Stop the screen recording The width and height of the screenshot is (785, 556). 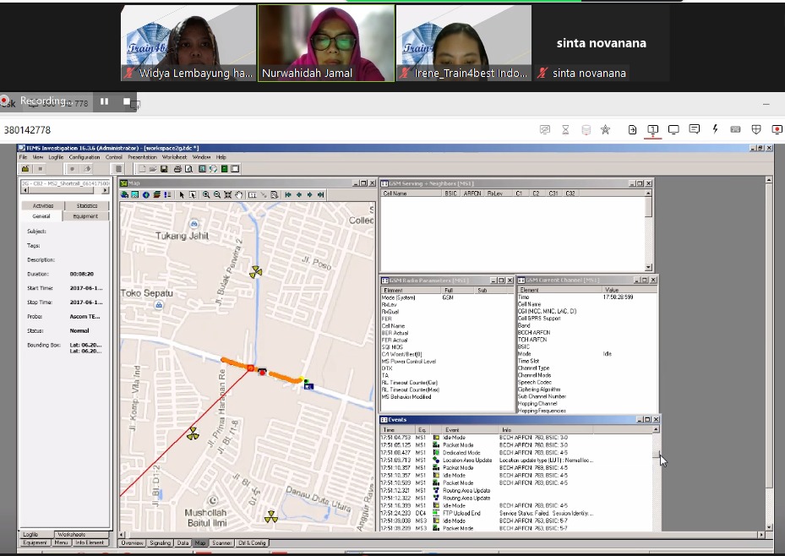pyautogui.click(x=127, y=101)
